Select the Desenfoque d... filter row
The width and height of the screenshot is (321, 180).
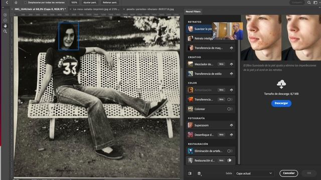[x=211, y=134]
